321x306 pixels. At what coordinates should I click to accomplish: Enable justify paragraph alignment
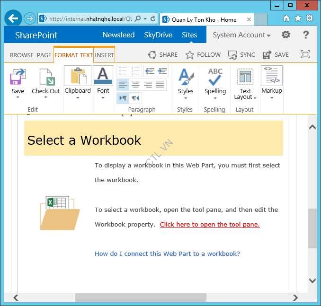point(160,85)
